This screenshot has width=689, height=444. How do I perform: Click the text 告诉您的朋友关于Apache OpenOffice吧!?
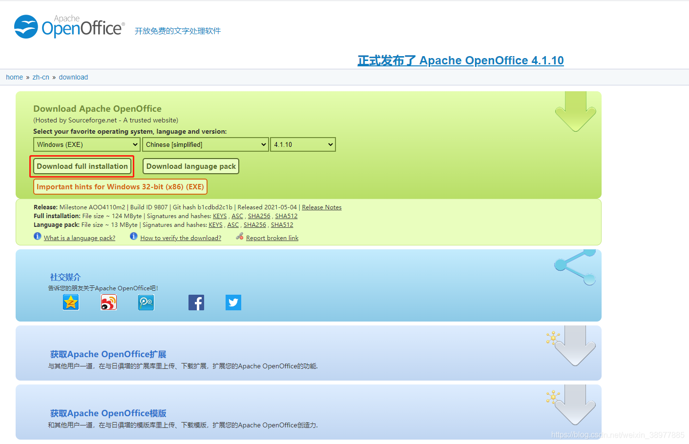pos(103,288)
